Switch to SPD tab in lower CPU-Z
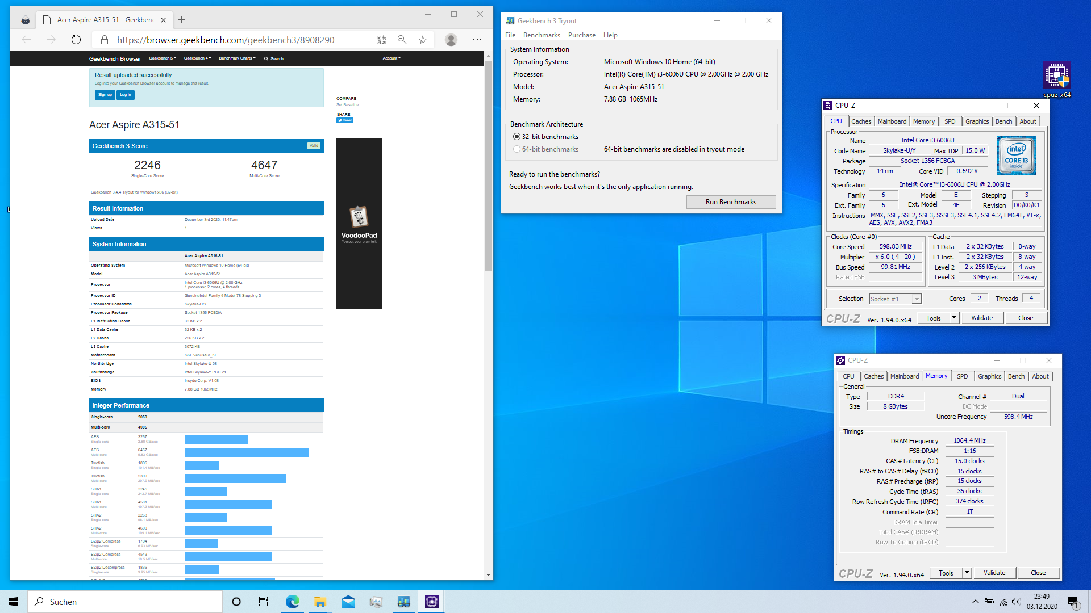Screen dimensions: 1091x613 [962, 376]
